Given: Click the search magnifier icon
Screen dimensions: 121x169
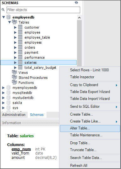Looking at the screenshot, I should pos(3,10).
